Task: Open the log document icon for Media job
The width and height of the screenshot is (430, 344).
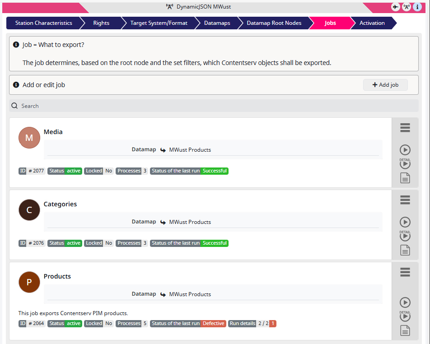Action: (x=405, y=178)
